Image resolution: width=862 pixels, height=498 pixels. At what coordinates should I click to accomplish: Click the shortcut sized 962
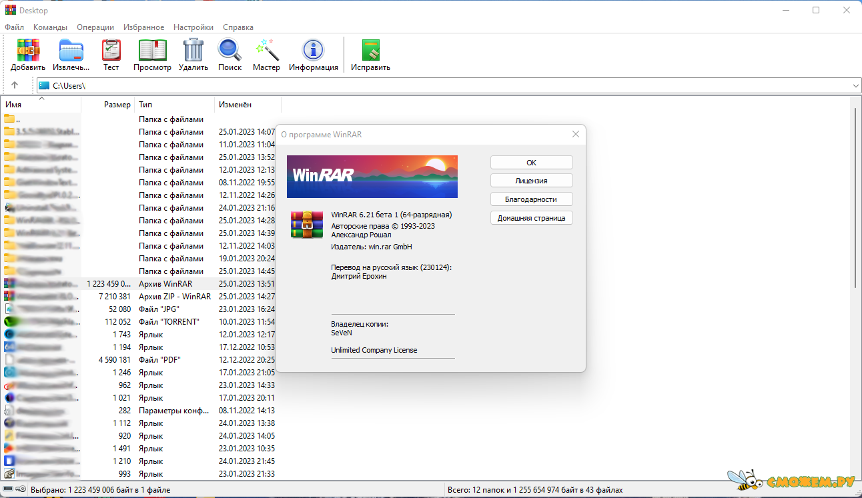coord(141,385)
